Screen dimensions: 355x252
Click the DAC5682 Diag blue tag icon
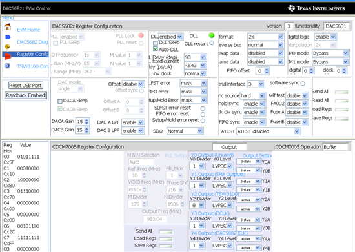8,37
